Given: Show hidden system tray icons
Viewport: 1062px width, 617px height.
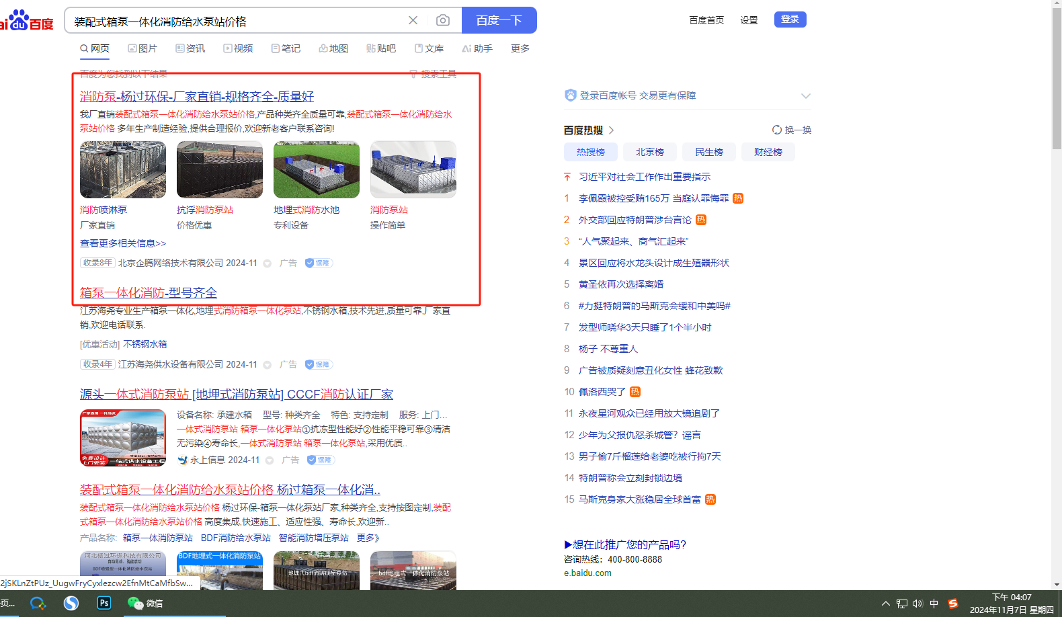Looking at the screenshot, I should [x=885, y=604].
